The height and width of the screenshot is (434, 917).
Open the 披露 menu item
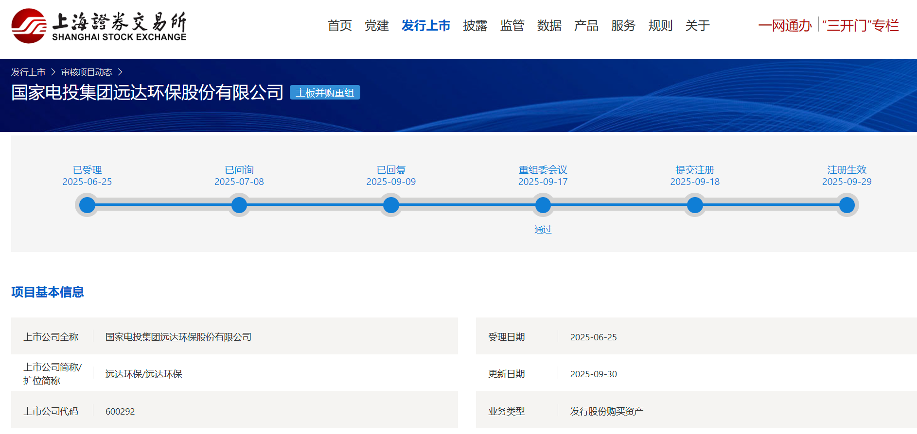(x=475, y=25)
